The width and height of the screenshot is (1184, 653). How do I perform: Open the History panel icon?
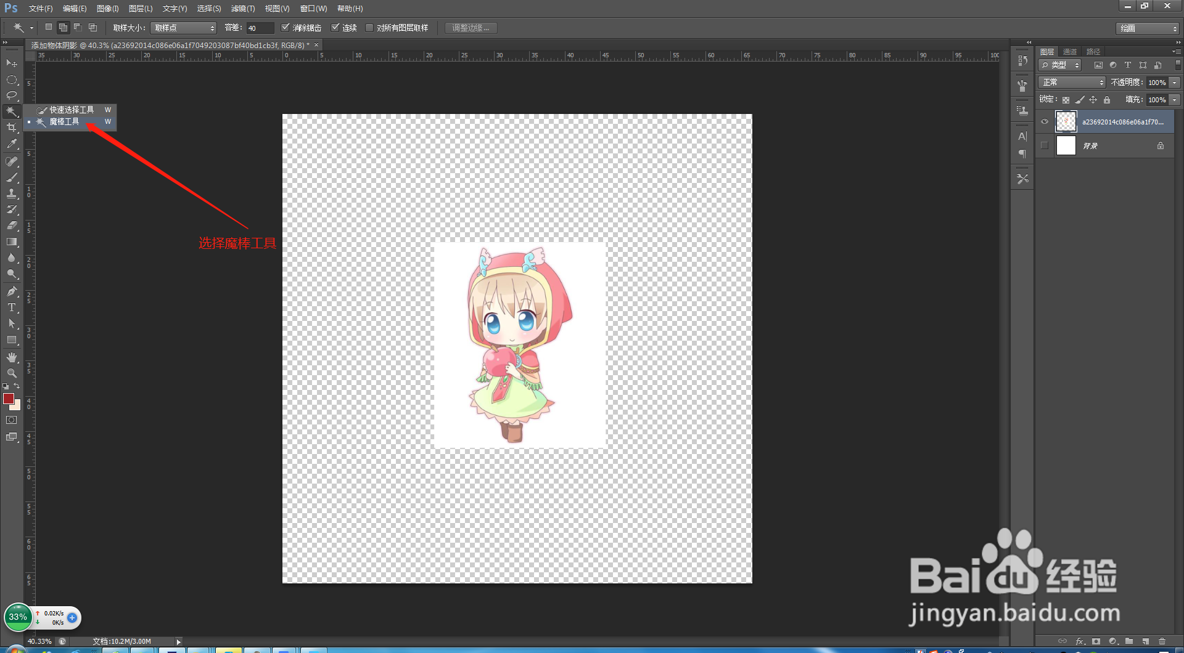tap(1022, 60)
